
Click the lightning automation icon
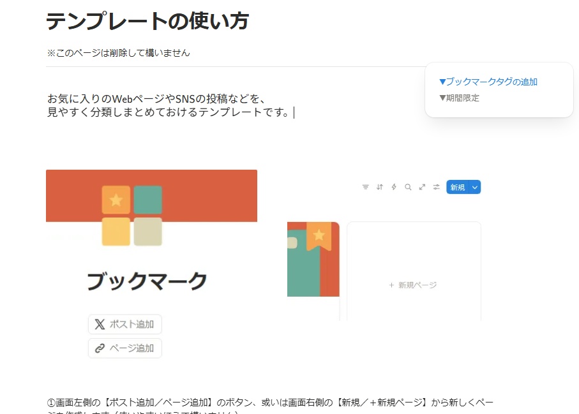[394, 187]
